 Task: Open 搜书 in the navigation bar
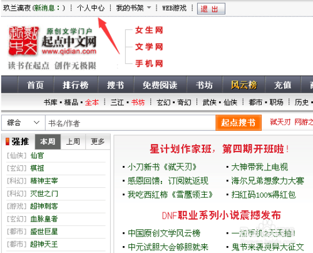coord(115,85)
